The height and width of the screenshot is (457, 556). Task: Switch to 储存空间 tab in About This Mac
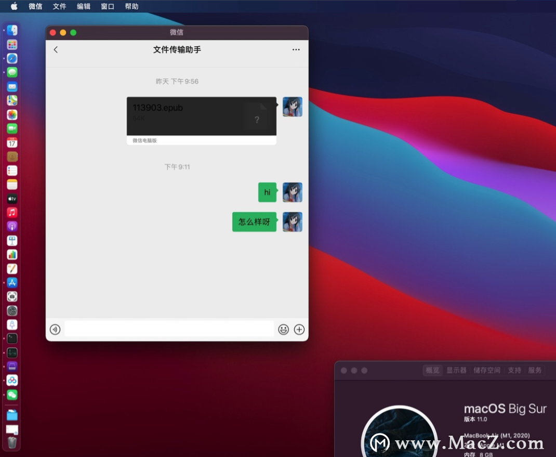(x=487, y=370)
